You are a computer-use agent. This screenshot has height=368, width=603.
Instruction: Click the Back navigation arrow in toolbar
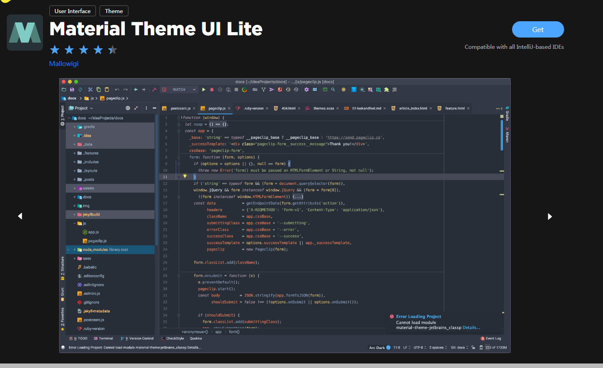tap(136, 90)
